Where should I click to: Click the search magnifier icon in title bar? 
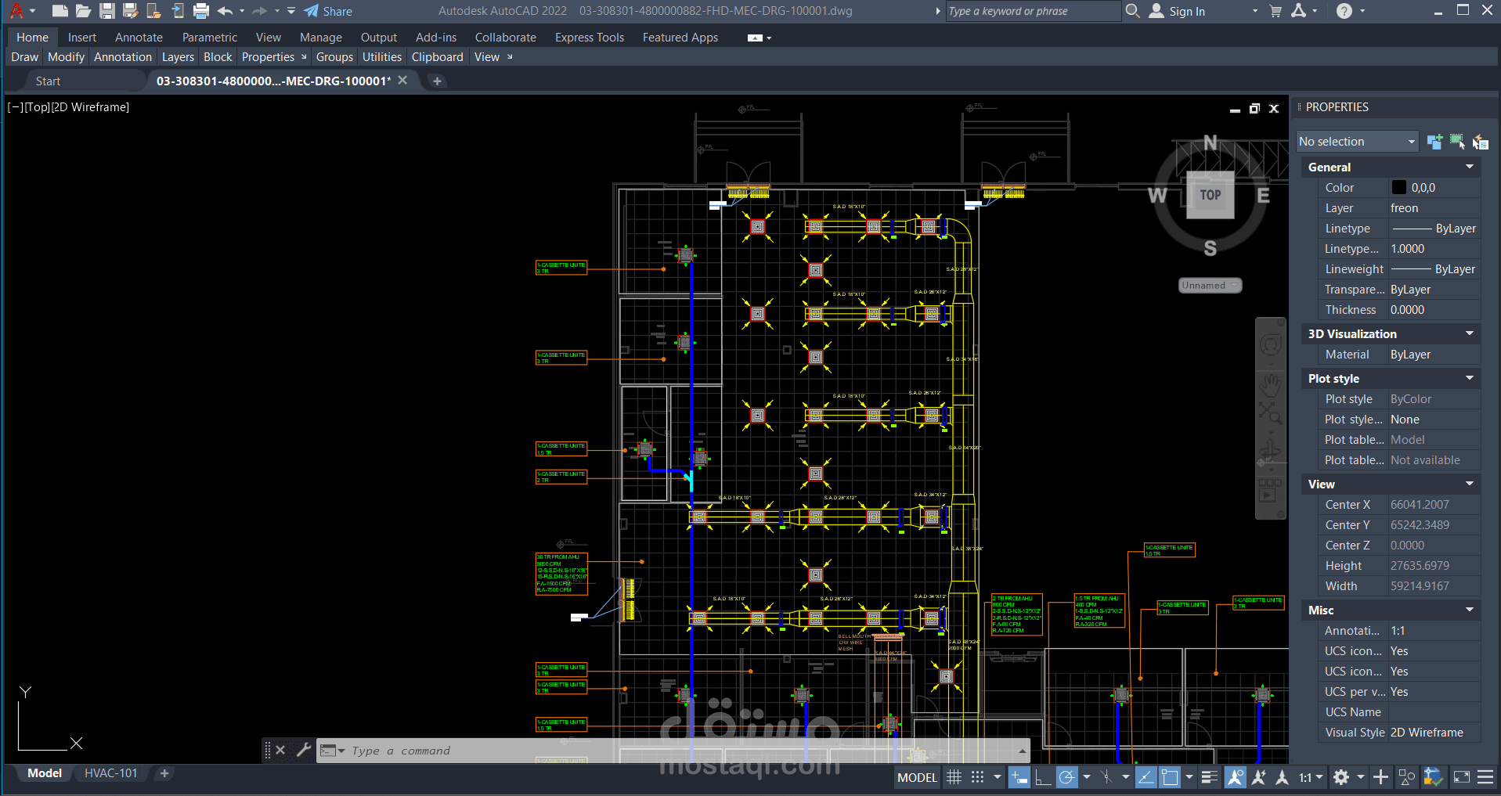1132,11
